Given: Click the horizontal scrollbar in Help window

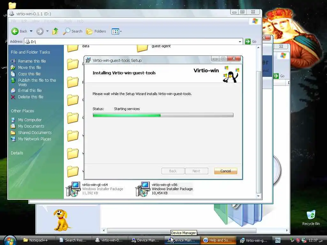Looking at the screenshot, I should point(181,230).
